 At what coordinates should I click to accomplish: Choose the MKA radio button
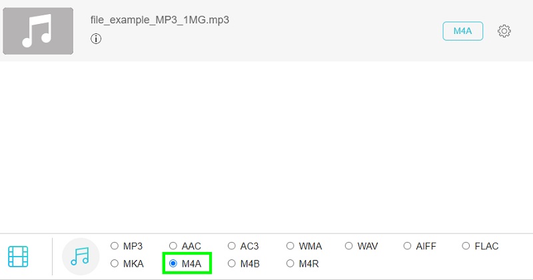click(115, 263)
